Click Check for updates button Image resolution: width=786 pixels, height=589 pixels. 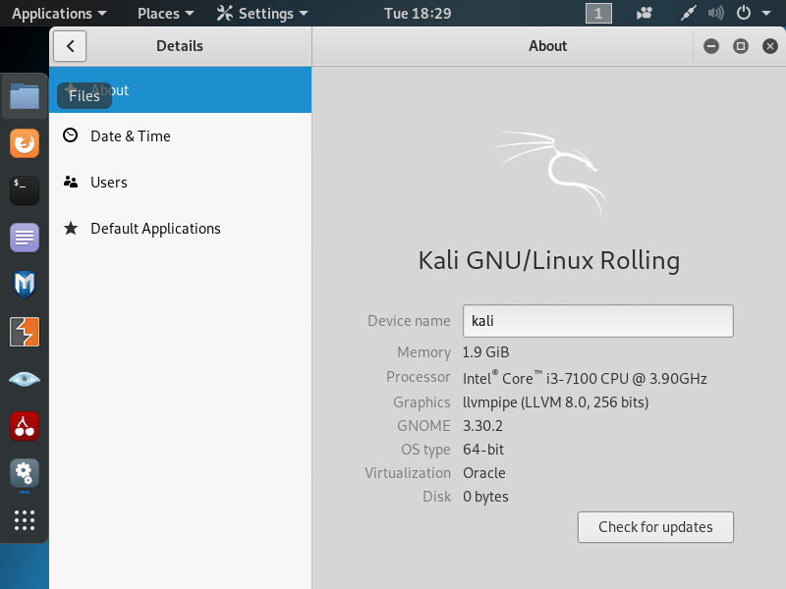[x=655, y=527]
